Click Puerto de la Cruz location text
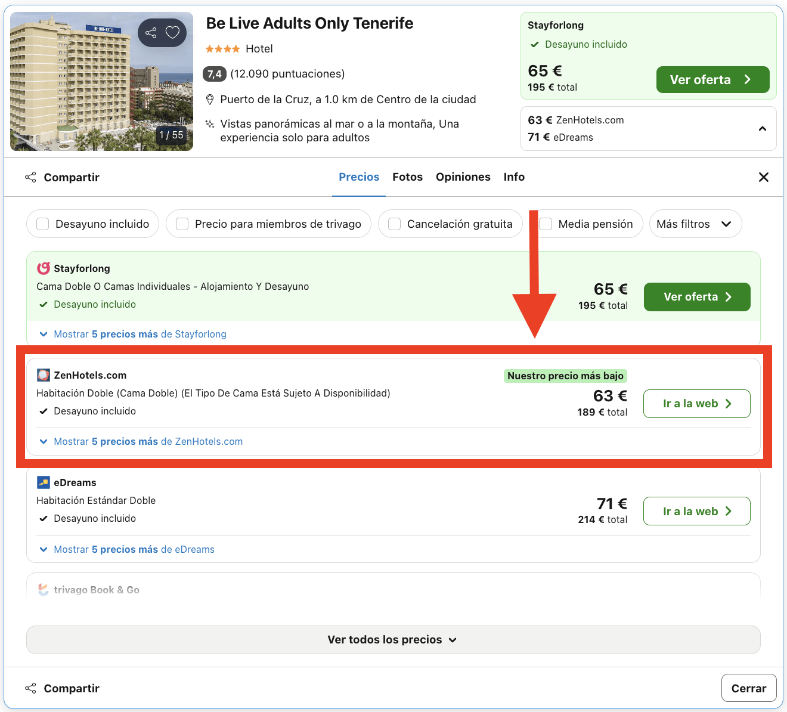Screen dimensions: 787x712 pos(348,100)
